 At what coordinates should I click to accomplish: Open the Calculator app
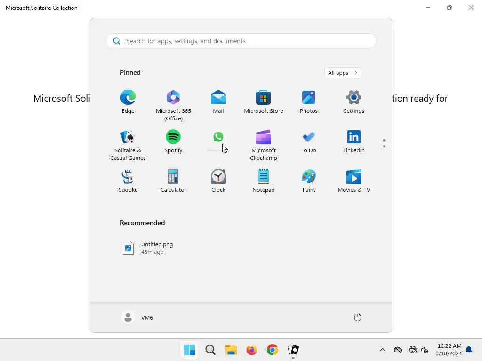pyautogui.click(x=173, y=181)
